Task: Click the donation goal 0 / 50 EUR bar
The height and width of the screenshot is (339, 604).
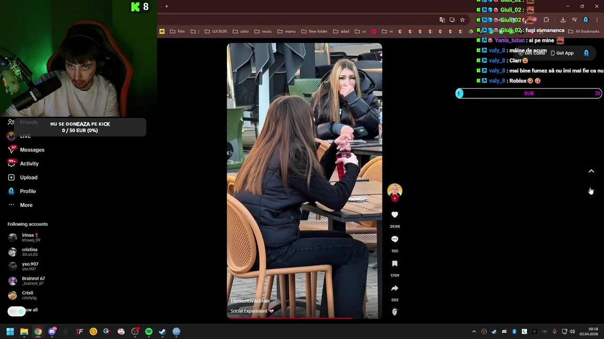Action: click(80, 127)
